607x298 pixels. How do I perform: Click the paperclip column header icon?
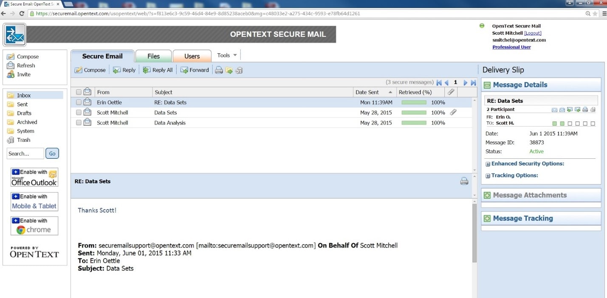point(451,92)
